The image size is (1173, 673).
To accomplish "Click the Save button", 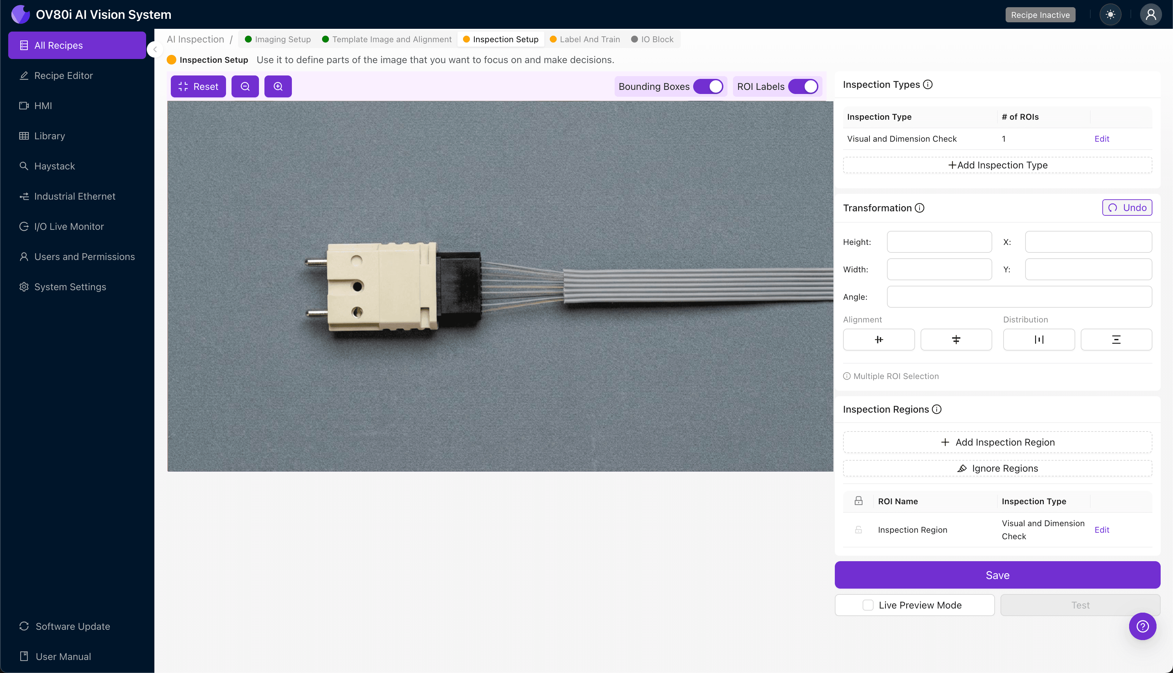I will click(997, 575).
